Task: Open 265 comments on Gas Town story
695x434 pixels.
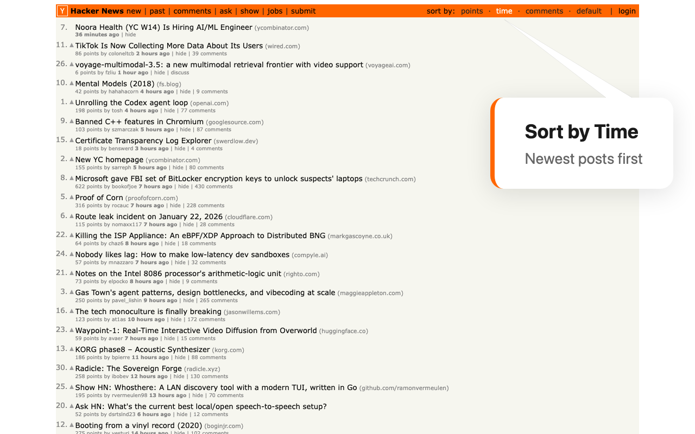Action: [x=219, y=301]
